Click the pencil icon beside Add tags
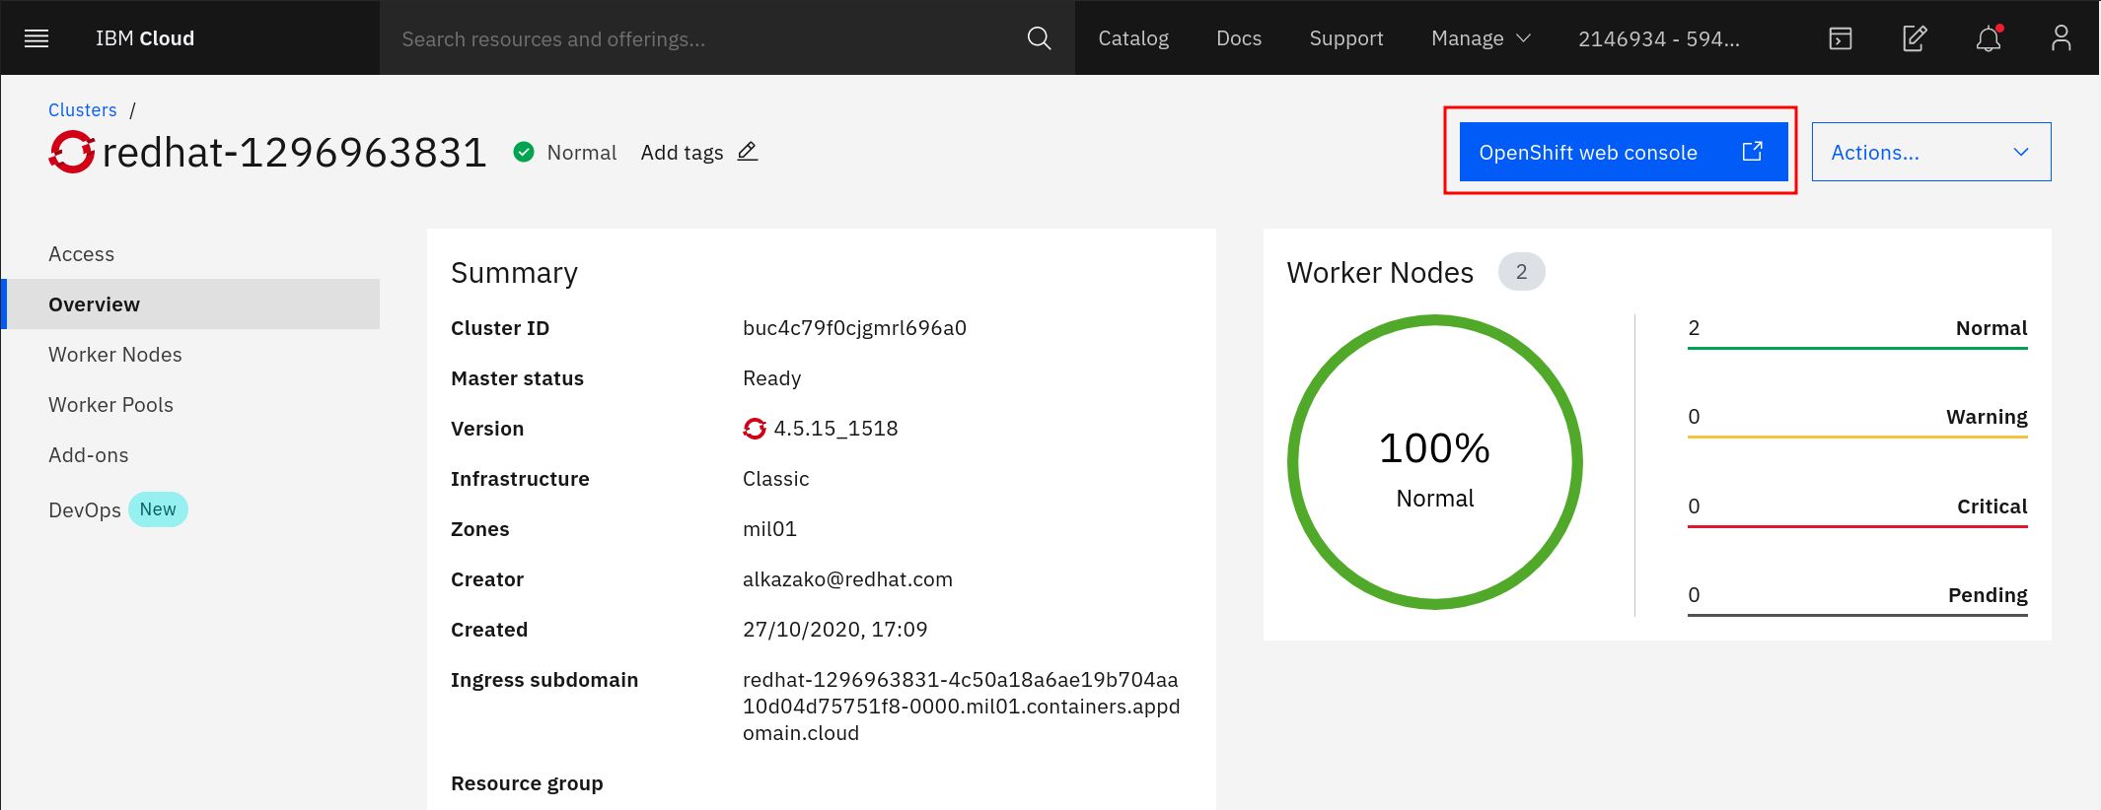 (748, 152)
